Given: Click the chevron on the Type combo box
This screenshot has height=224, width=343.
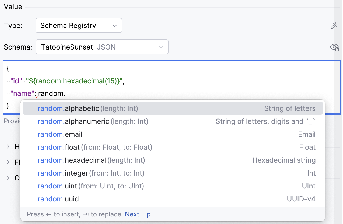Looking at the screenshot, I should click(115, 25).
